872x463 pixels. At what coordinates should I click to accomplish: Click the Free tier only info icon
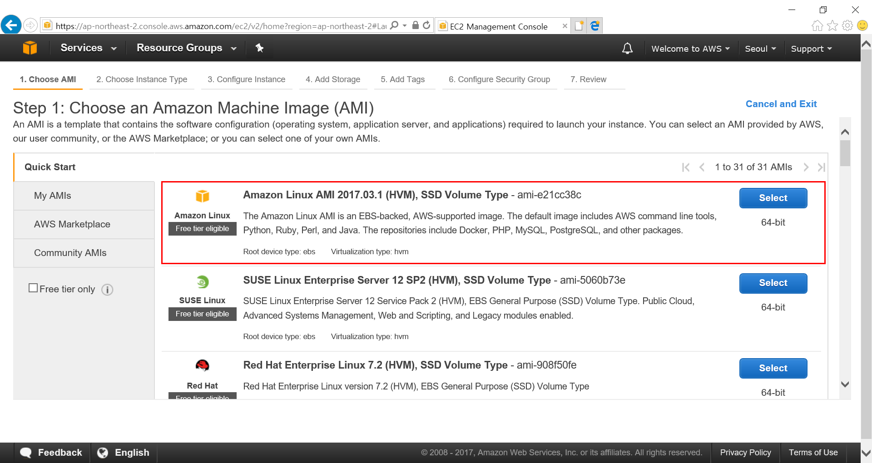107,290
